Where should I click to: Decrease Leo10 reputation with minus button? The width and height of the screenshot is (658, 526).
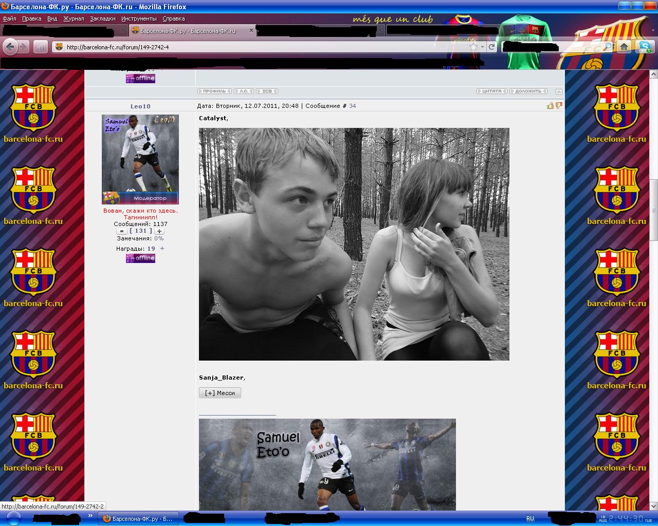[x=121, y=231]
